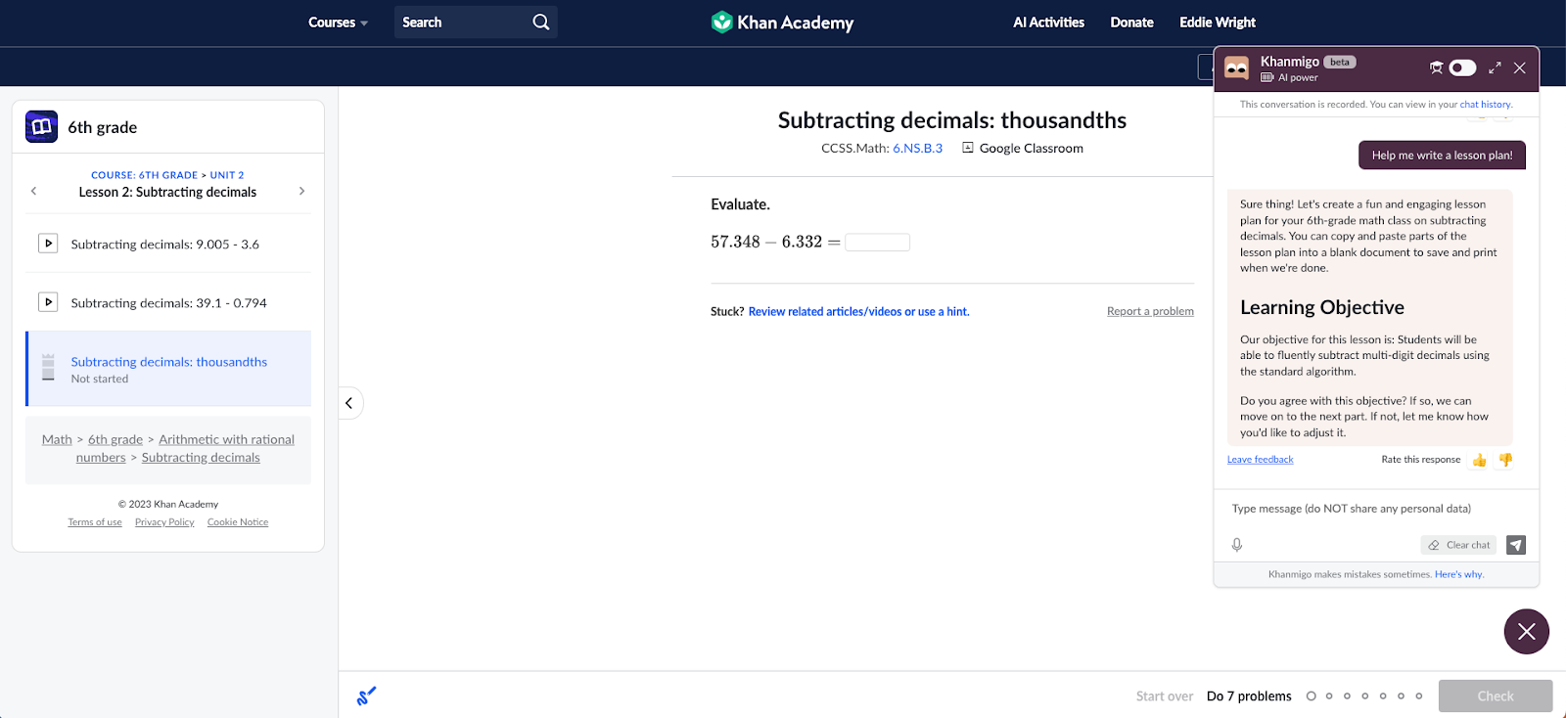Viewport: 1566px width, 718px height.
Task: Select Subtracting decimals: thousandths exercise
Action: tap(168, 368)
